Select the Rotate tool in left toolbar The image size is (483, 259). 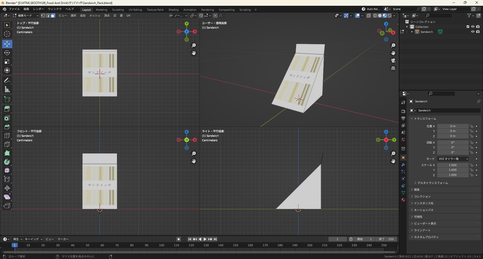point(7,52)
